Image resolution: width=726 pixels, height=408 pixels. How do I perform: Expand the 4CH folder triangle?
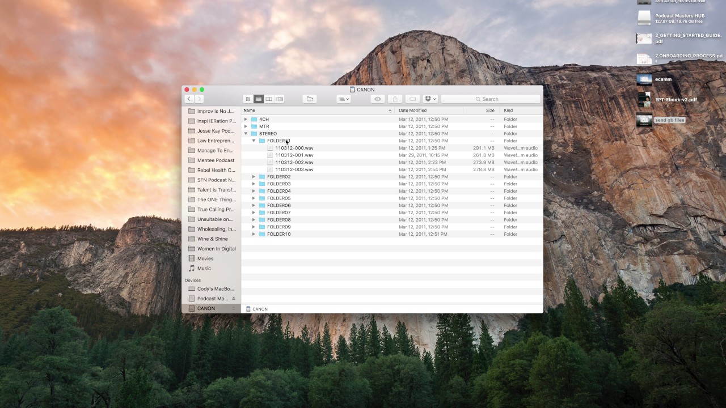point(246,120)
